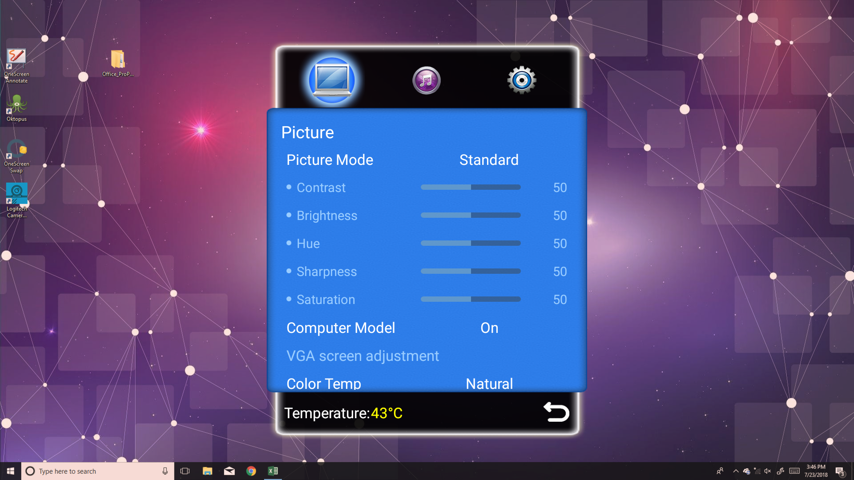
Task: Change Color Temp Natural value
Action: (489, 383)
